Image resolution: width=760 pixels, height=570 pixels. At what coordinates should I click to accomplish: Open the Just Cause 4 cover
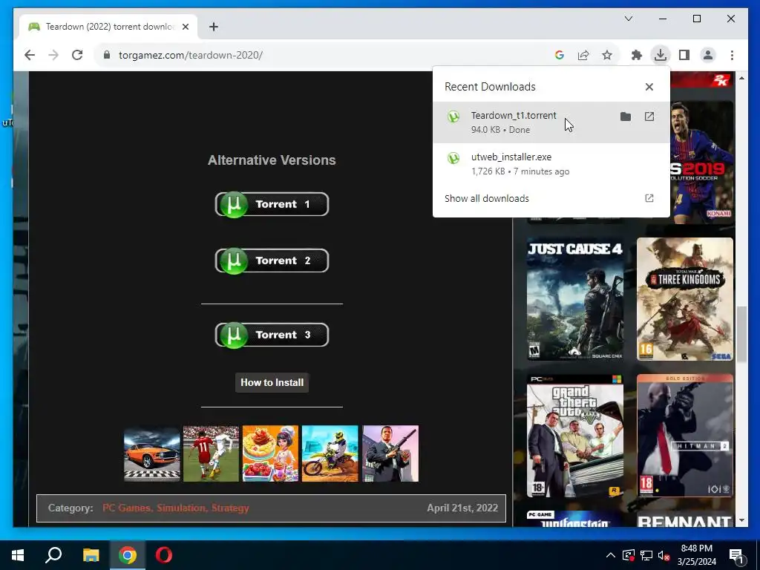tap(575, 299)
